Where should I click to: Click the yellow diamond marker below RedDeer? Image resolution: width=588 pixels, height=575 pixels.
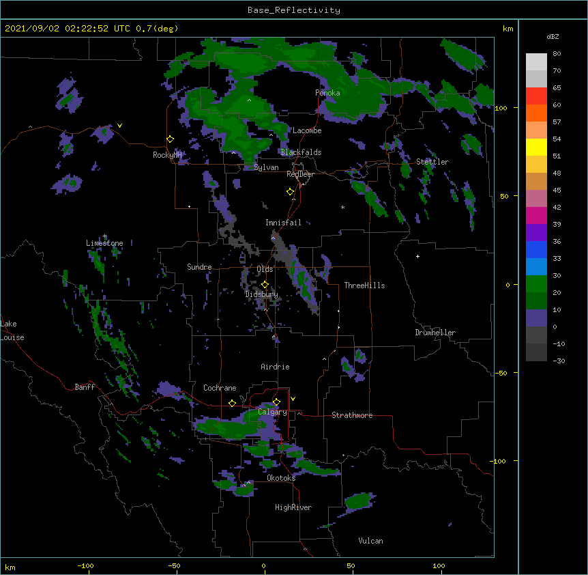[x=291, y=192]
